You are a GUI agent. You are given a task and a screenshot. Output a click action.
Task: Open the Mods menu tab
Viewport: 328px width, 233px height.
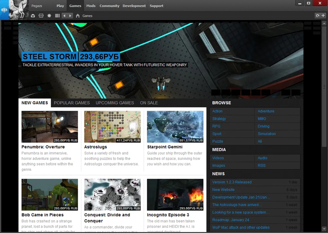[x=91, y=6]
